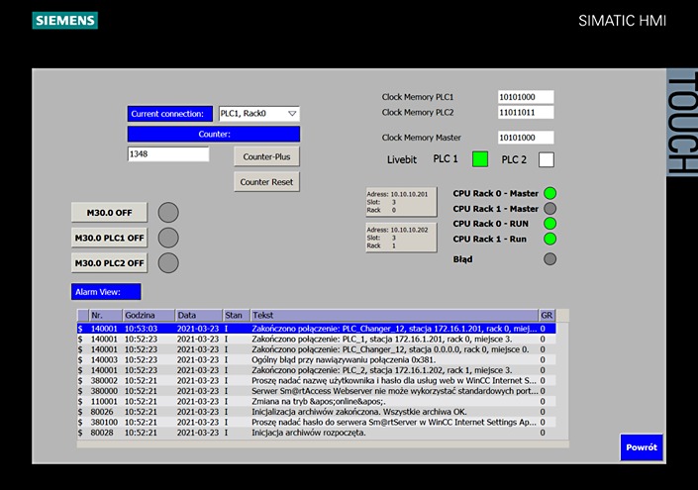Sort alarms by the Godzina column header
The image size is (698, 490).
(148, 315)
